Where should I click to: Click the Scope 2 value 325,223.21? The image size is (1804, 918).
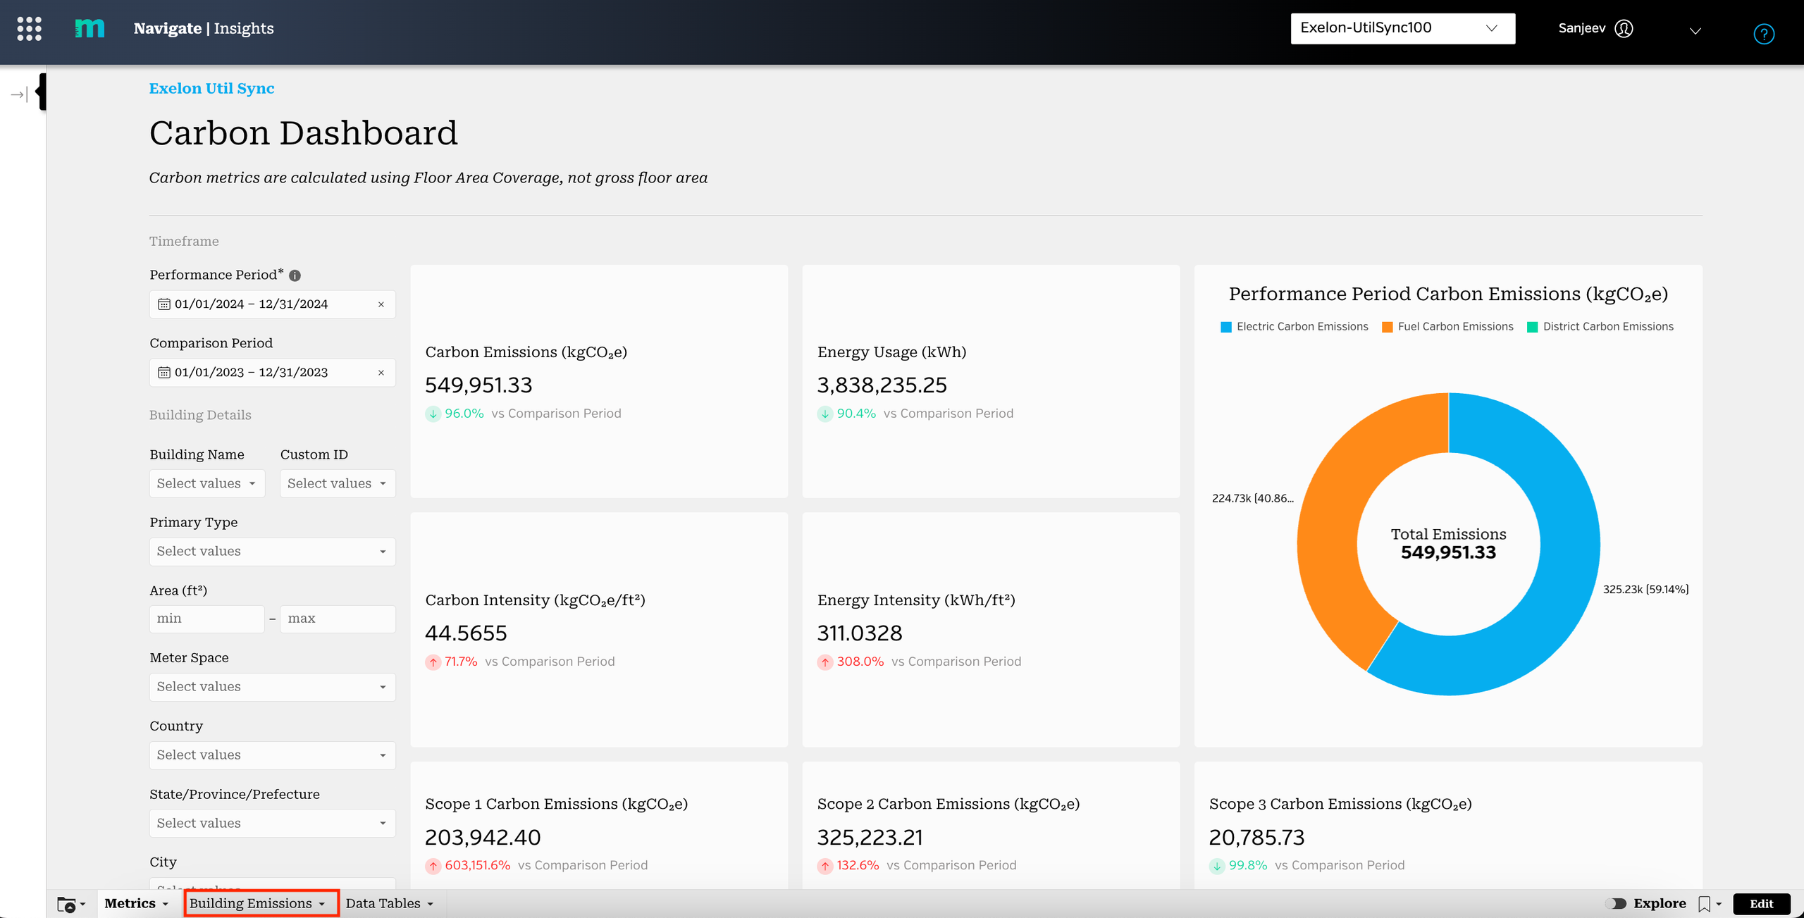(870, 838)
